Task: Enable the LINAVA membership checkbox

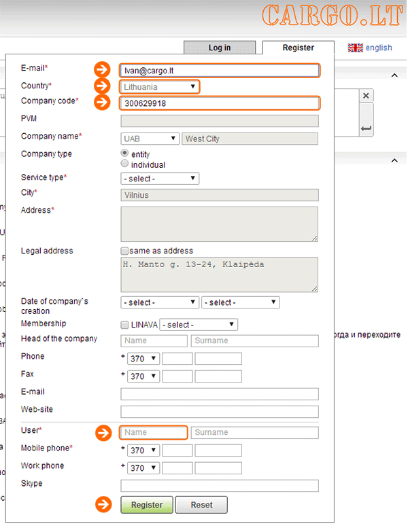Action: coord(124,325)
